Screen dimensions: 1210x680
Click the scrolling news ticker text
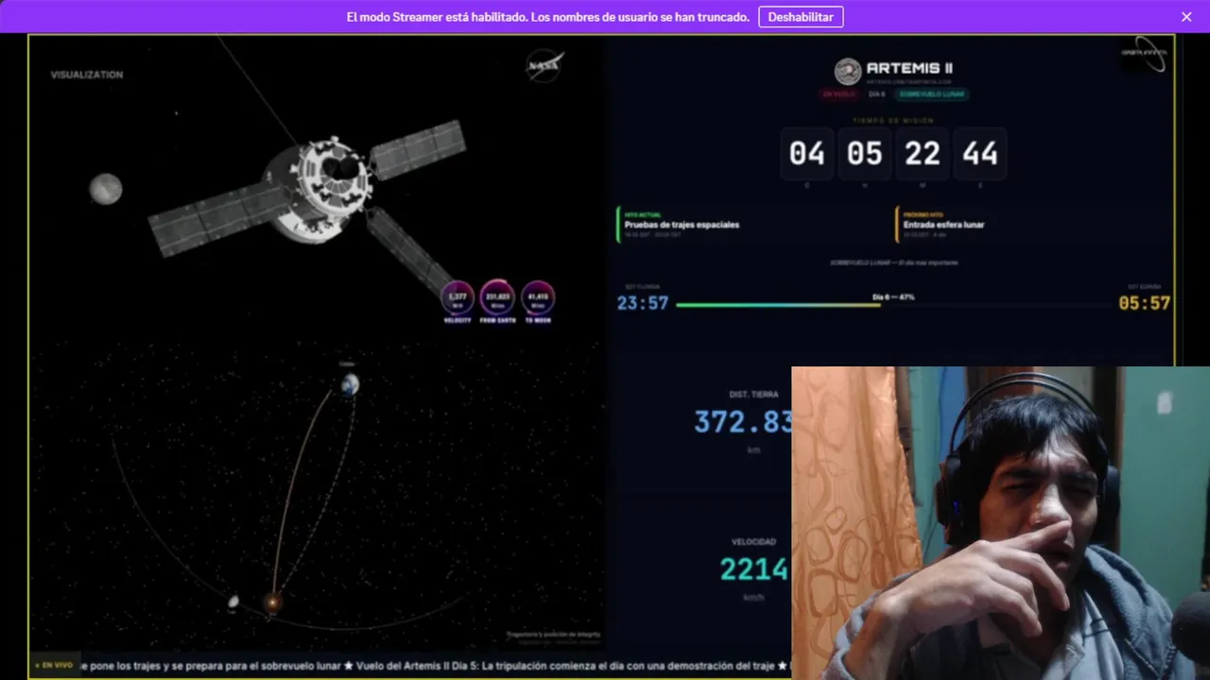(x=435, y=666)
